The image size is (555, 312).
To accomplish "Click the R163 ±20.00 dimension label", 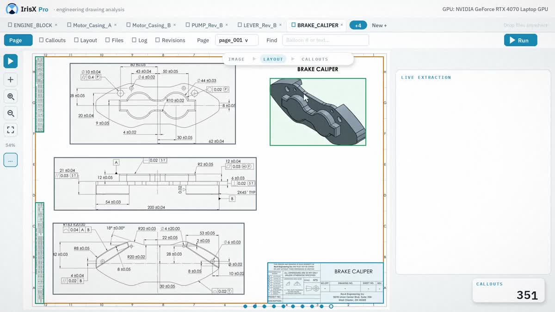I will pos(74,224).
